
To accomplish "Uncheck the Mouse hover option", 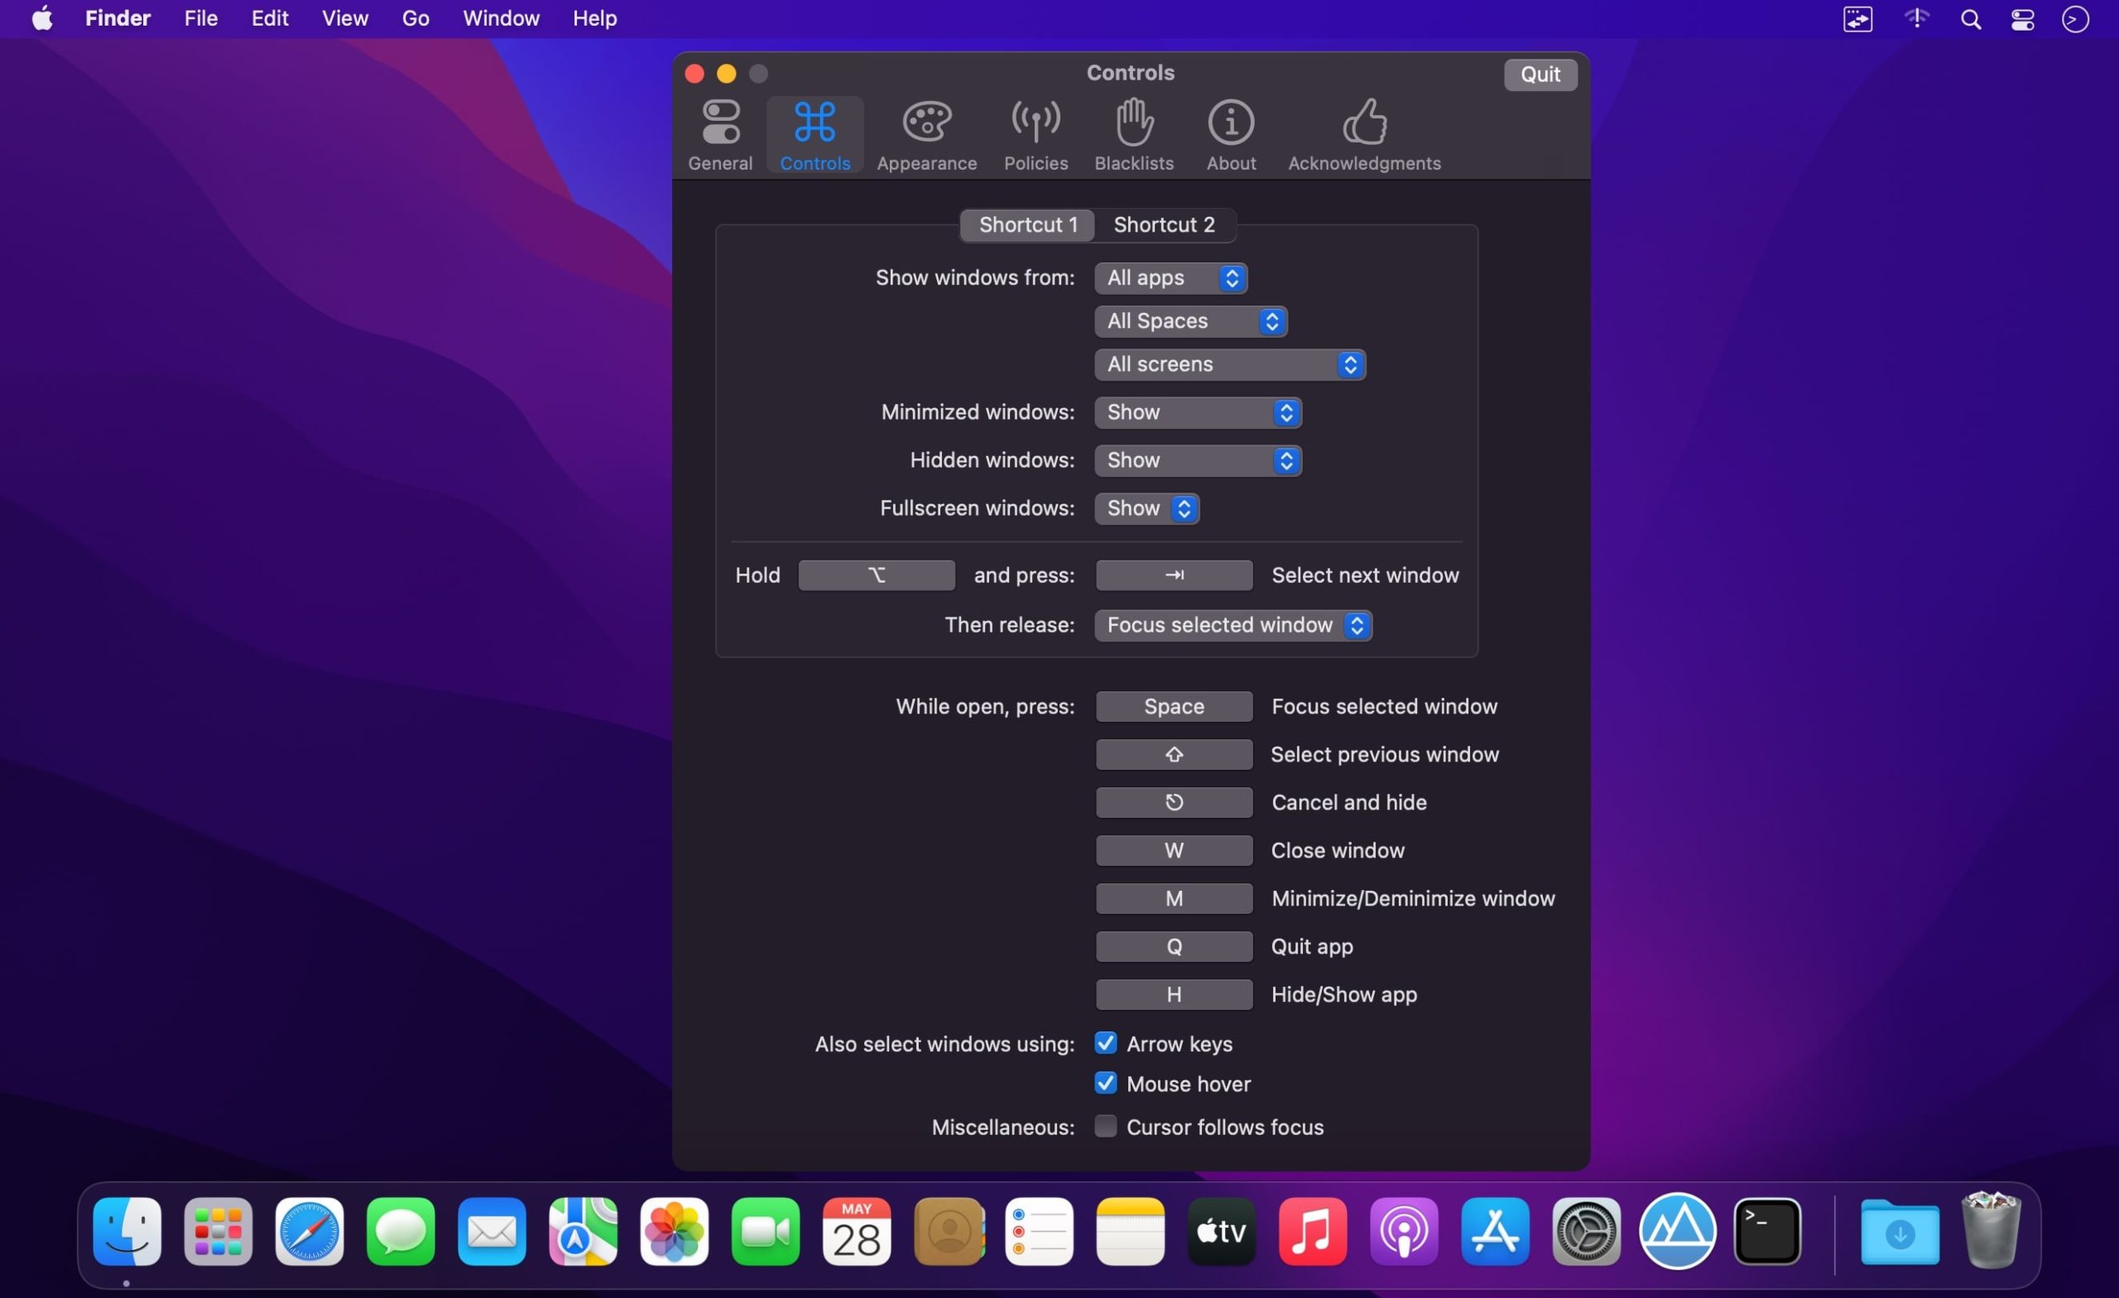I will coord(1105,1083).
